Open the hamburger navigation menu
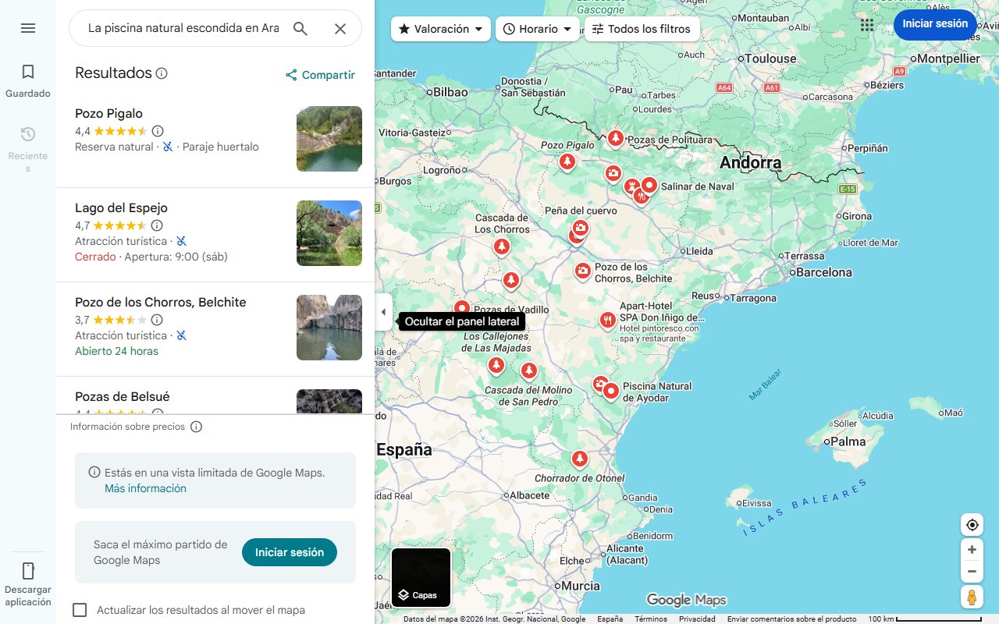This screenshot has width=999, height=624. pos(28,28)
